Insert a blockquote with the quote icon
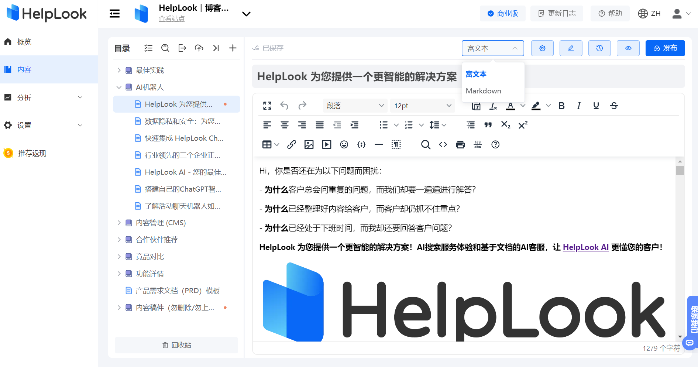The width and height of the screenshot is (698, 367). [488, 125]
